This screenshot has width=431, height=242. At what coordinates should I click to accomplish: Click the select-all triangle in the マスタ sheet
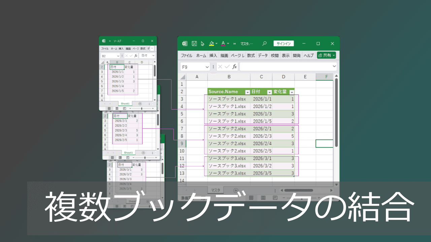[183, 77]
